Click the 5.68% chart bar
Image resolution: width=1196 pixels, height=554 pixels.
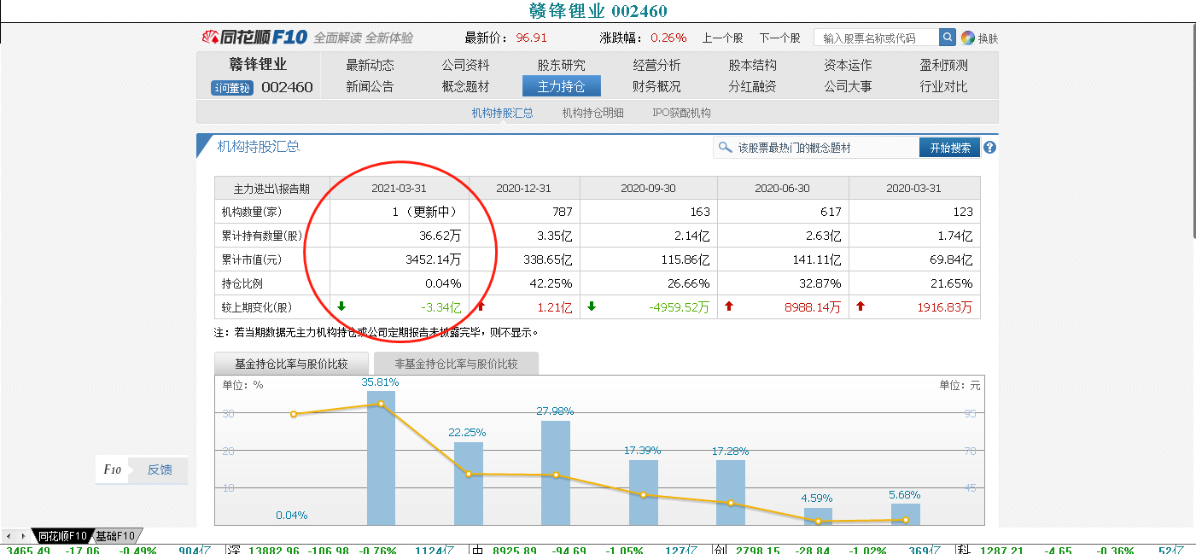pyautogui.click(x=905, y=514)
